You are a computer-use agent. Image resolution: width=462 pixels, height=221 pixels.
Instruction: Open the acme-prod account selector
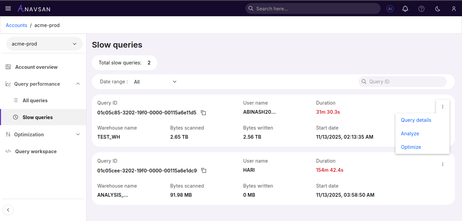coord(44,44)
